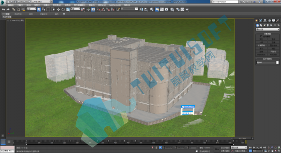Click the 自动关键点 Auto Key button
Viewport: 281px width, 153px height.
tap(225, 148)
